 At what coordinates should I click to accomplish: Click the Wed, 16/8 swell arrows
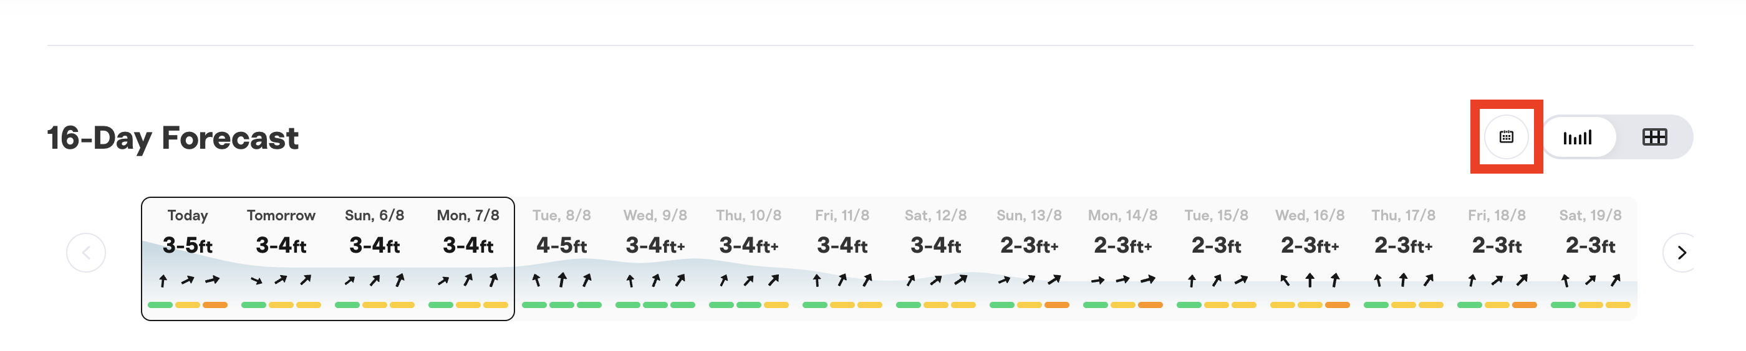tap(1310, 279)
